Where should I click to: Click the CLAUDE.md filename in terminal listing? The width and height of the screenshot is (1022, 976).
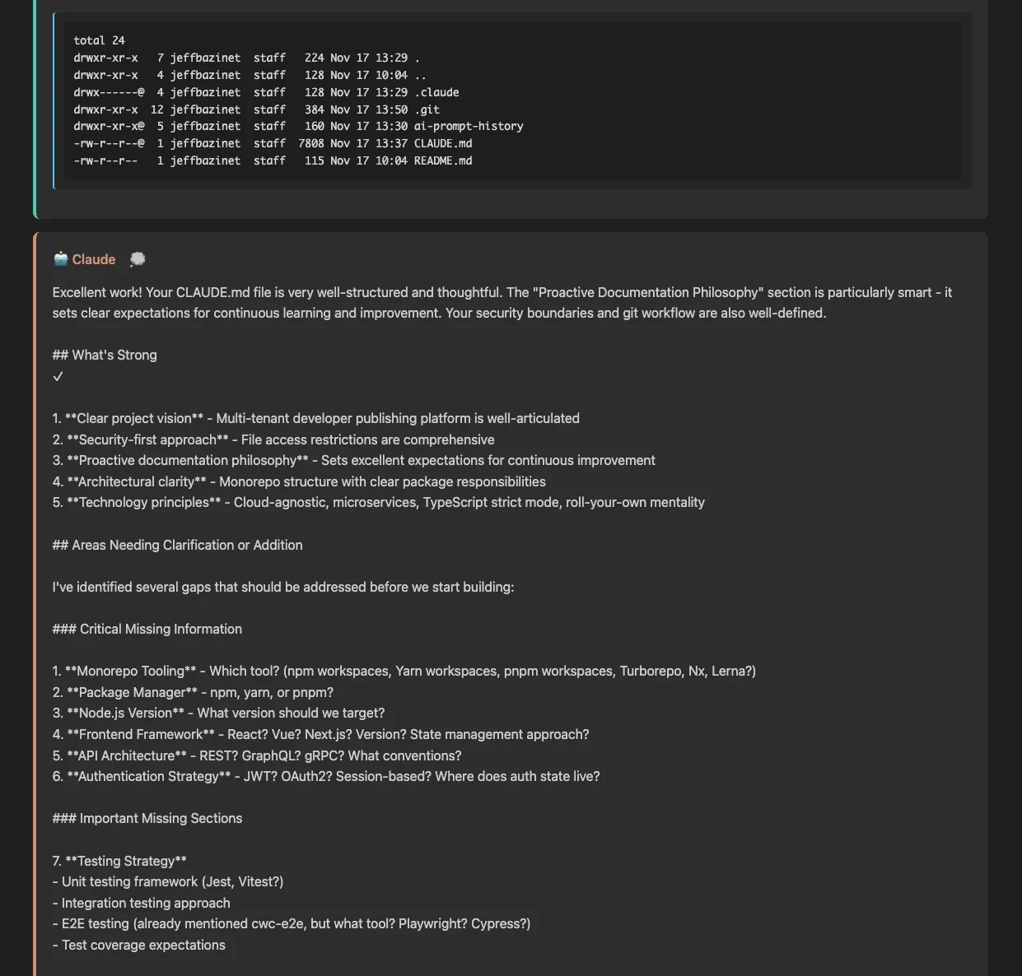tap(443, 143)
